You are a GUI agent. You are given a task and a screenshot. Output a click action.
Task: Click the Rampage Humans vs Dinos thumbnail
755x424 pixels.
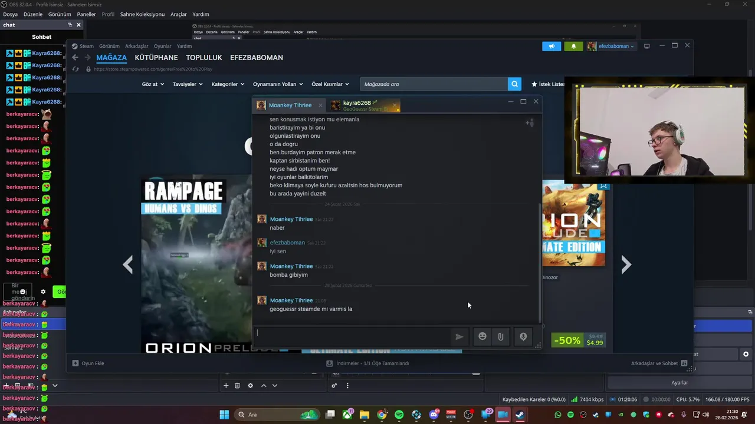(197, 264)
